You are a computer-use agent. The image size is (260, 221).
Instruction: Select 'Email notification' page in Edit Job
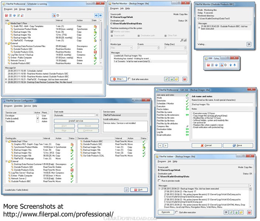164,135
